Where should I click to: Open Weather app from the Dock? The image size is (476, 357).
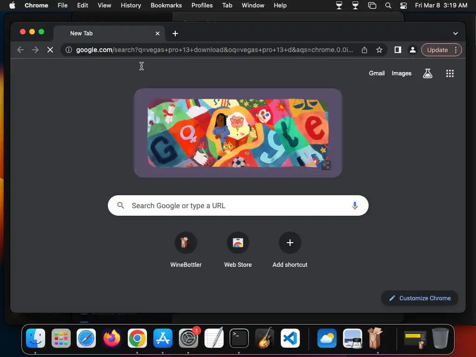[327, 338]
